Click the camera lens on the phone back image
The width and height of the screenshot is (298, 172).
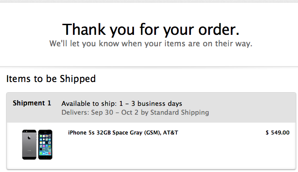coord(24,131)
